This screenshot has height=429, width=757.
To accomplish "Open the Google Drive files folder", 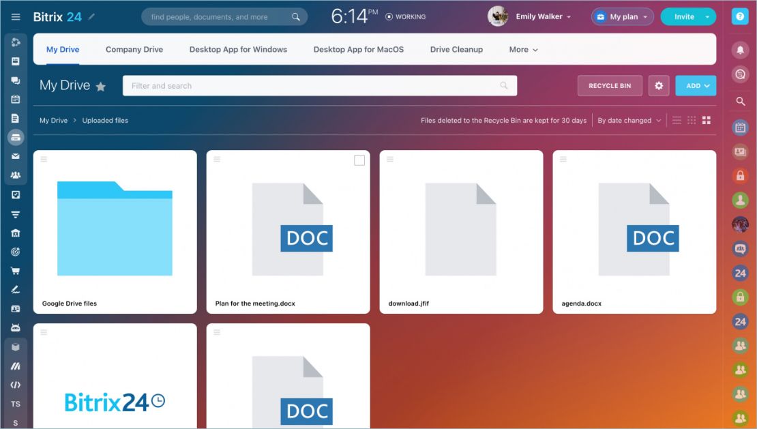I will pos(115,232).
